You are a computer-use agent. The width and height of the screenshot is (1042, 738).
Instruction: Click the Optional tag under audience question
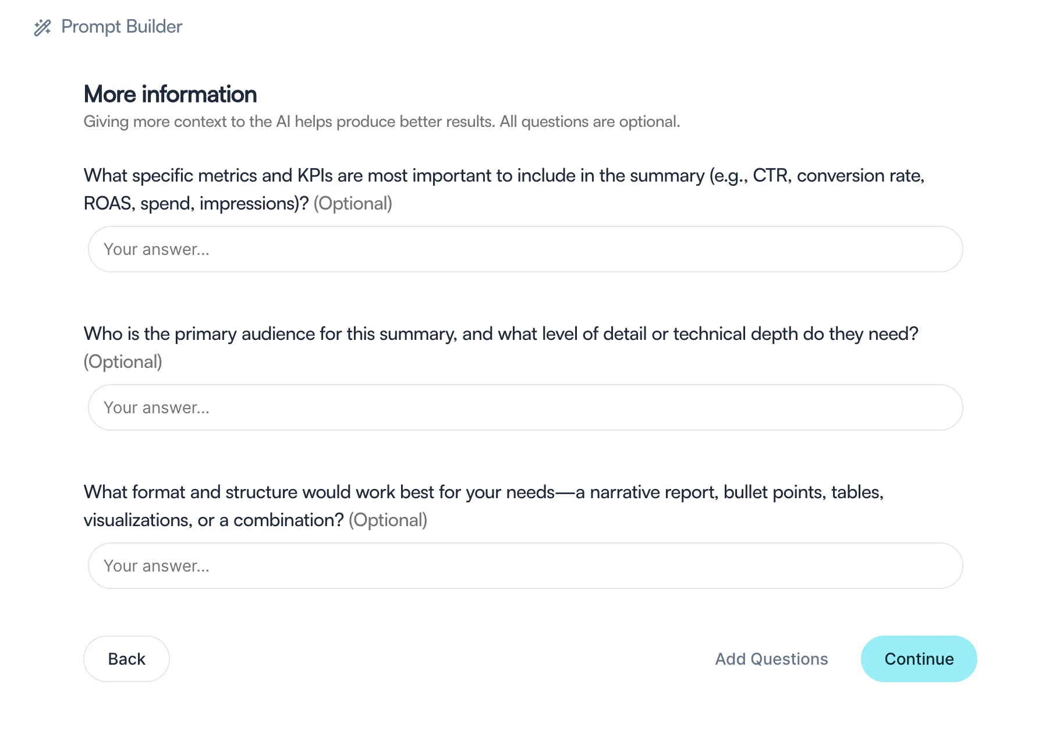(x=123, y=361)
